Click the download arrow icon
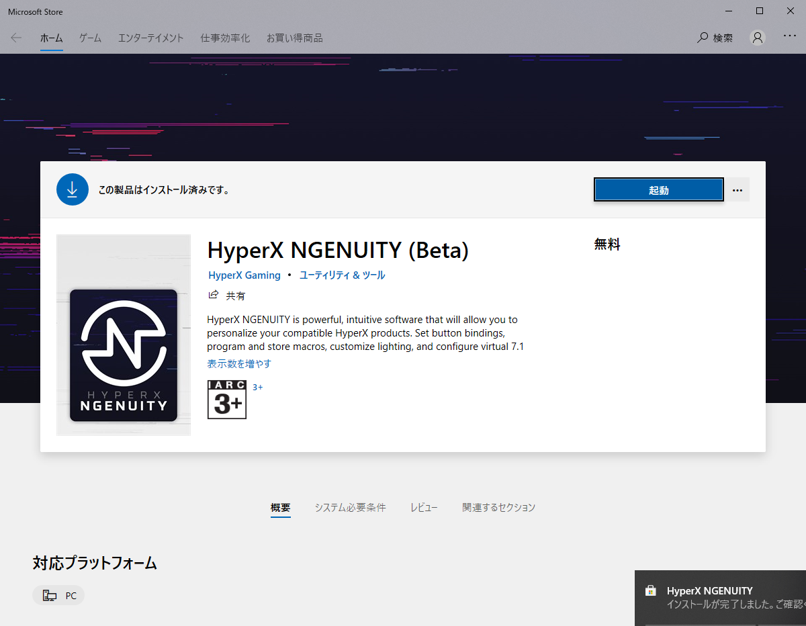This screenshot has height=626, width=806. point(73,189)
